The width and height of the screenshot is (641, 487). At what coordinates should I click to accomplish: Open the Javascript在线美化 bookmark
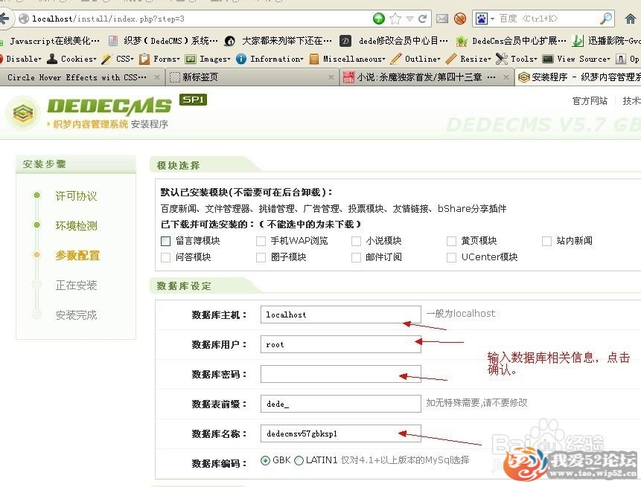coord(51,41)
